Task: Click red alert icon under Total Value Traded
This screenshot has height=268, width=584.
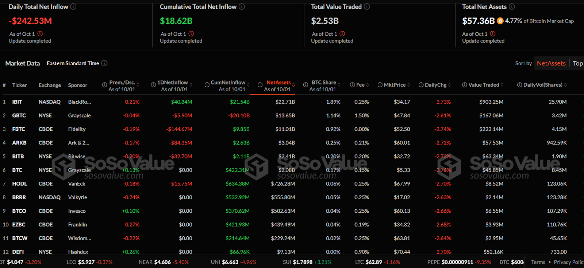Action: coord(342,33)
